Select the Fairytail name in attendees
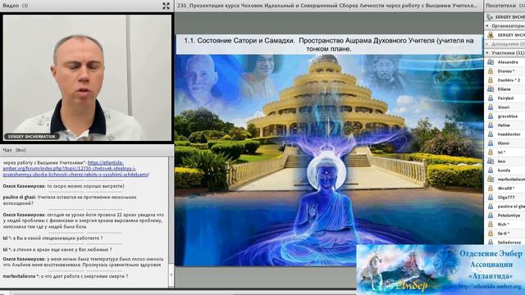The image size is (525, 295). coord(505,98)
